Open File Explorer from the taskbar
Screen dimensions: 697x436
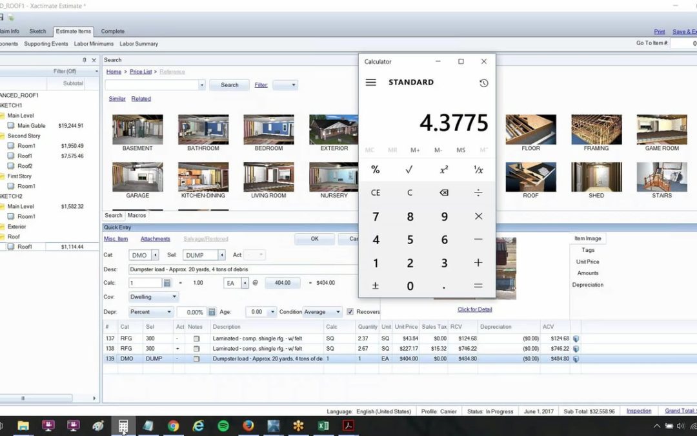point(23,426)
